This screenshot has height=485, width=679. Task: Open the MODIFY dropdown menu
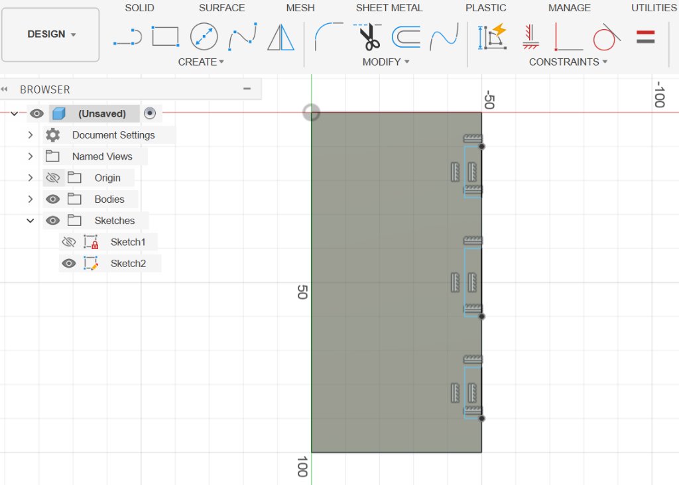(386, 62)
